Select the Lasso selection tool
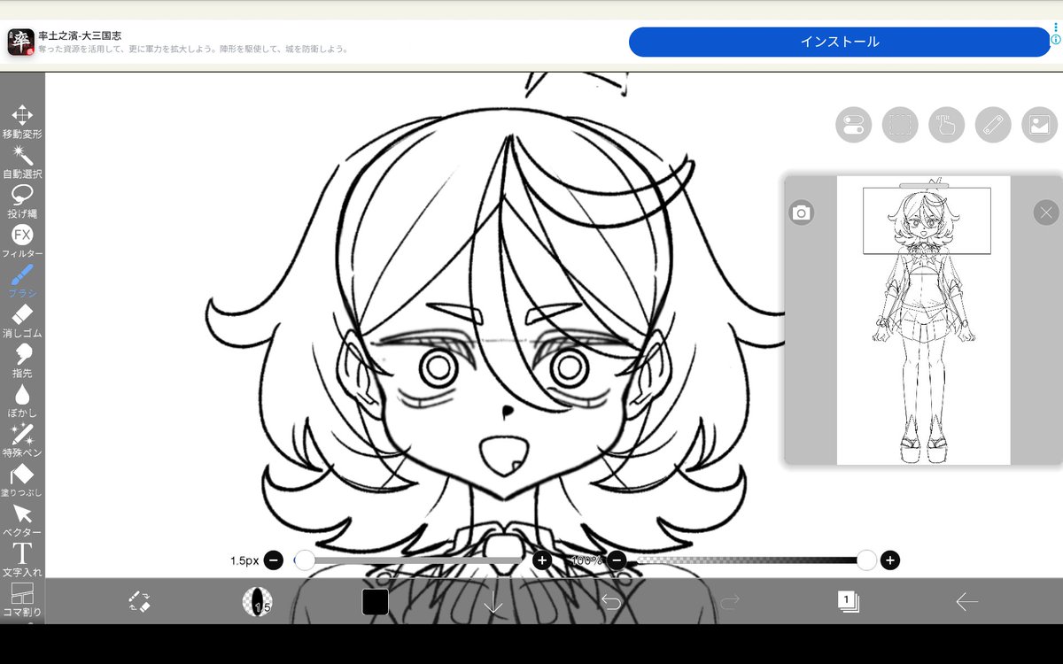 (22, 199)
